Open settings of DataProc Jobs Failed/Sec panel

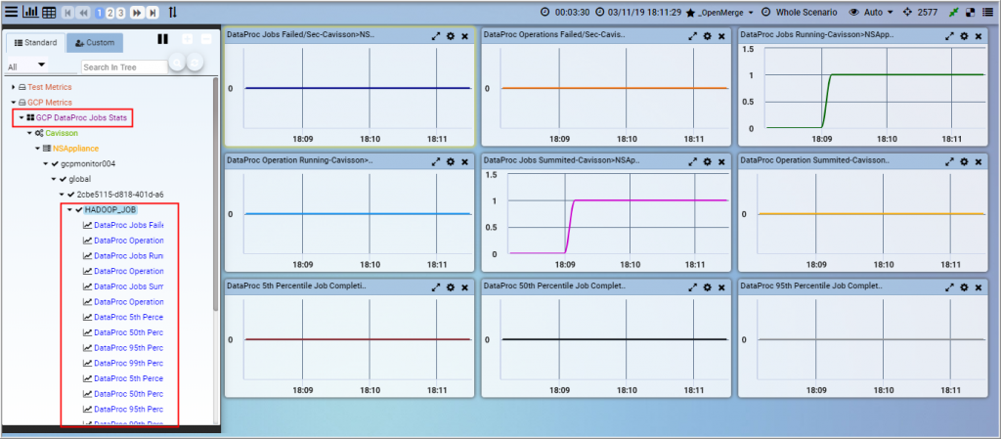tap(450, 36)
